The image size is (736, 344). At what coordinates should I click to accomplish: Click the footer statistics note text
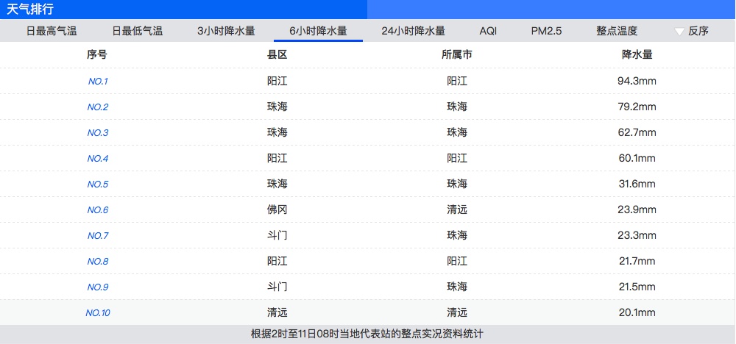367,334
